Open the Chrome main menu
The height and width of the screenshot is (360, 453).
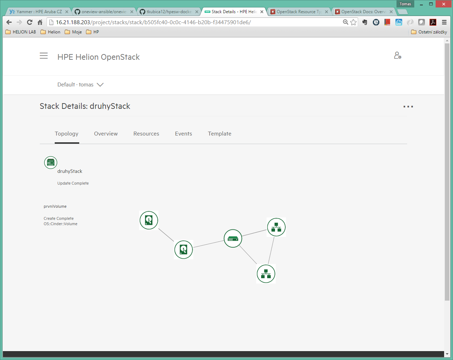pos(444,22)
